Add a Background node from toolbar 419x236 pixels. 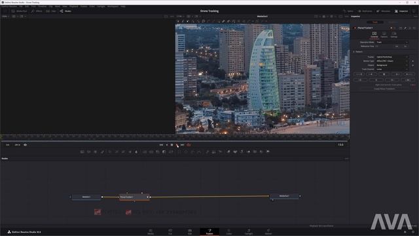(82, 151)
